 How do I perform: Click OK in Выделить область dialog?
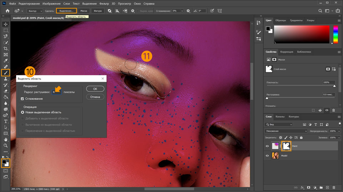[x=95, y=89]
